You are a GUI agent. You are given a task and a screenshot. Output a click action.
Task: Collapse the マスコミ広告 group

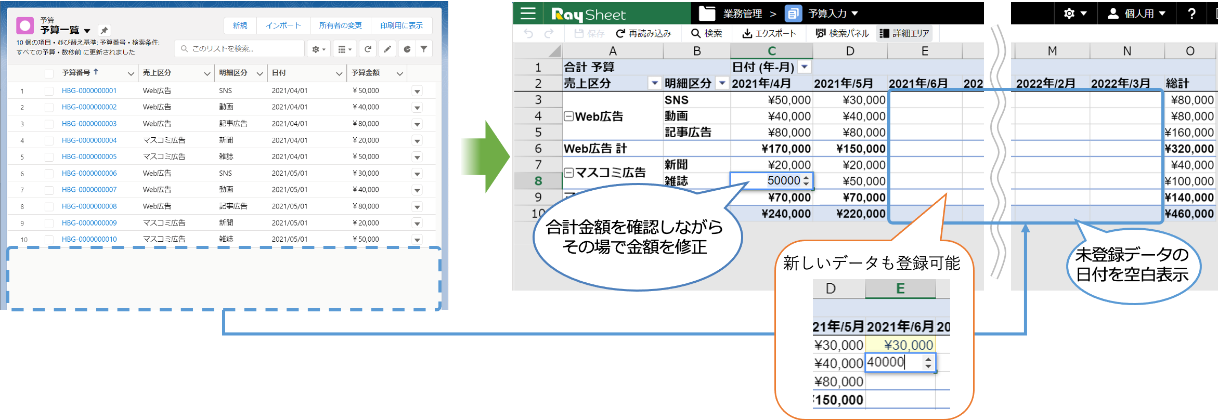(x=569, y=173)
